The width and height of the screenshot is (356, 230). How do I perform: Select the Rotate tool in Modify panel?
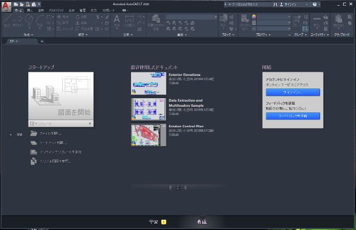pyautogui.click(x=81, y=17)
